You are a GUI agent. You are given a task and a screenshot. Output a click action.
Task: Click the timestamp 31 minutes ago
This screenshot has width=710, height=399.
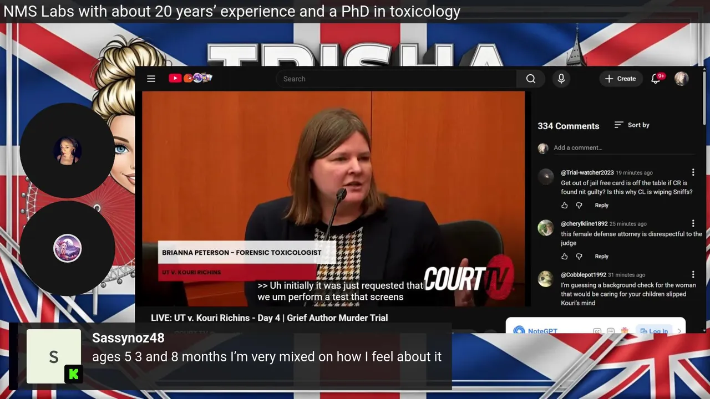pyautogui.click(x=626, y=275)
